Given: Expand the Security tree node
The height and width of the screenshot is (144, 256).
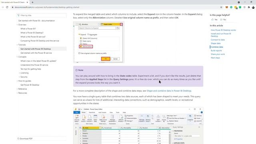Looking at the screenshot, I should coord(20,77).
